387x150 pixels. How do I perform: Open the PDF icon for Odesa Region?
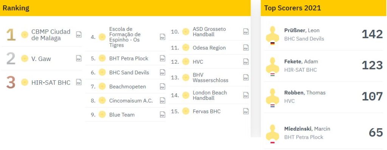tap(246, 47)
